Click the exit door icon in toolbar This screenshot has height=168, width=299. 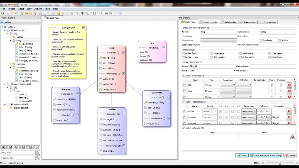2,13
